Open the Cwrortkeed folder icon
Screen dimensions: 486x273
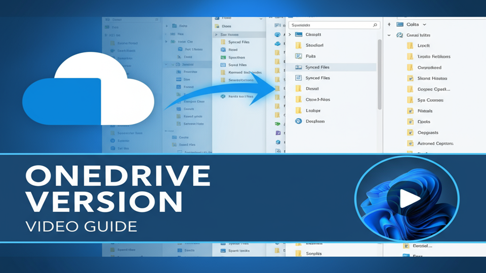pos(410,67)
